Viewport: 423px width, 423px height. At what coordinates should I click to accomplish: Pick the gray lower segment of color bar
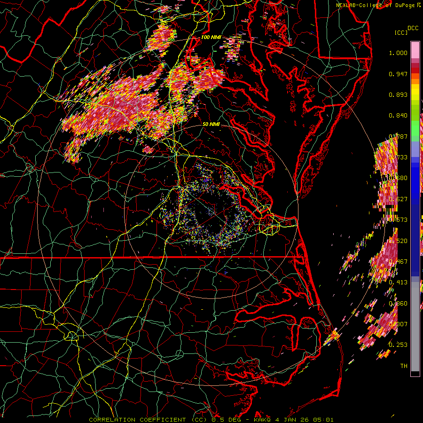pyautogui.click(x=415, y=327)
